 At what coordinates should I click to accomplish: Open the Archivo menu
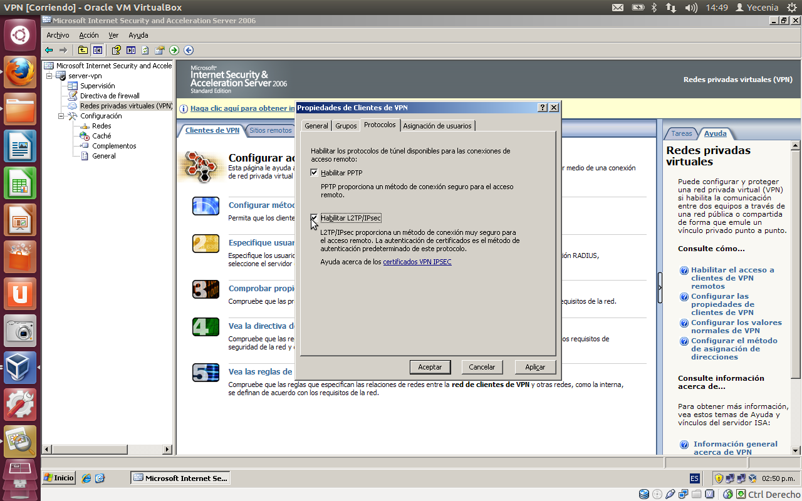(x=58, y=35)
